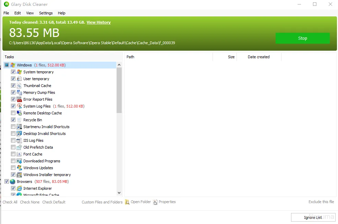338x224 pixels.
Task: Click Check None
Action: [x=30, y=202]
